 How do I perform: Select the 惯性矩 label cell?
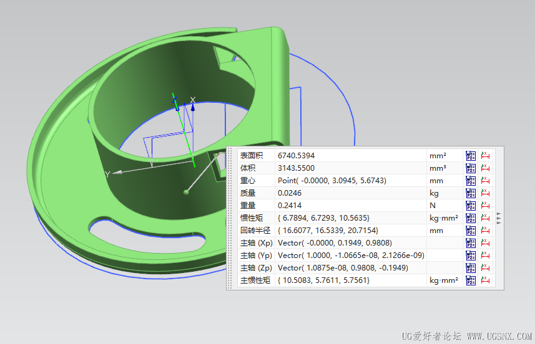tap(256, 218)
